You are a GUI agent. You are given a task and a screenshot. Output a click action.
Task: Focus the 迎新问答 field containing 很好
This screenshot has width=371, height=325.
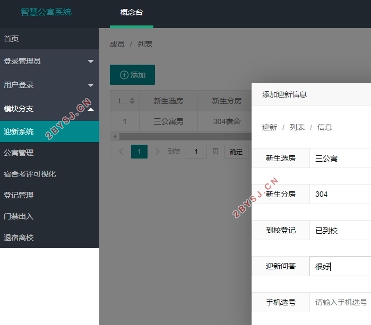(x=340, y=266)
